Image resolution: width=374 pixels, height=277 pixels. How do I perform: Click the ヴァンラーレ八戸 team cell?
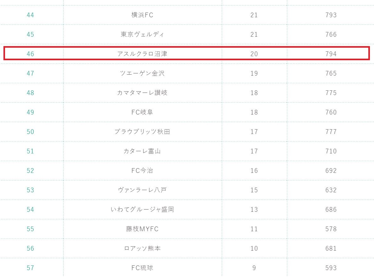tap(142, 190)
